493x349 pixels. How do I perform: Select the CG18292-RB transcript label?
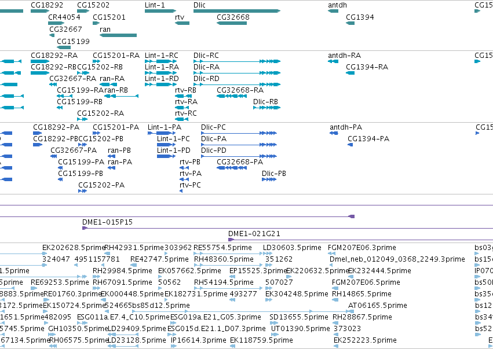coord(54,67)
